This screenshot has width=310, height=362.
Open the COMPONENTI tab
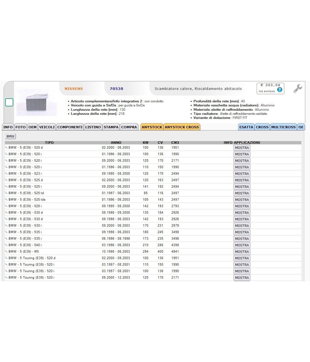click(x=70, y=127)
